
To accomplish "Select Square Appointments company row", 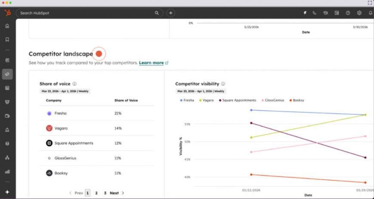I will pyautogui.click(x=96, y=143).
